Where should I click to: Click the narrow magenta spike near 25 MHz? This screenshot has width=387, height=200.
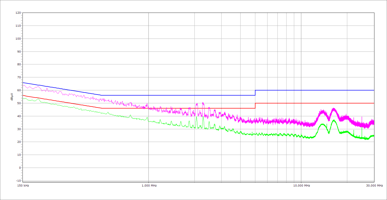362,117
